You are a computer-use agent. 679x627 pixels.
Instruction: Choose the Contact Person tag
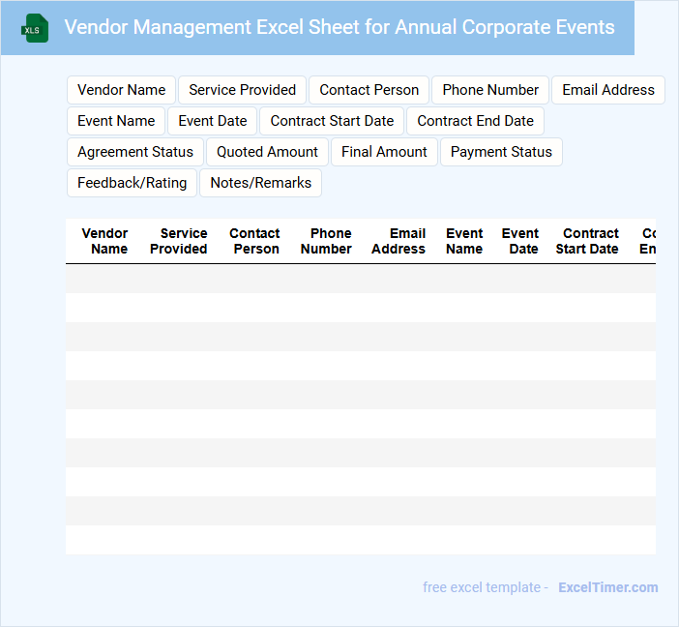(369, 90)
